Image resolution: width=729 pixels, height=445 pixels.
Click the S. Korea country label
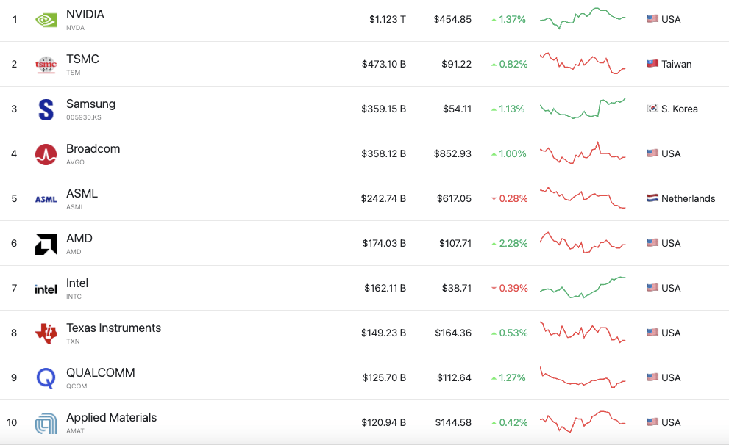tap(679, 109)
